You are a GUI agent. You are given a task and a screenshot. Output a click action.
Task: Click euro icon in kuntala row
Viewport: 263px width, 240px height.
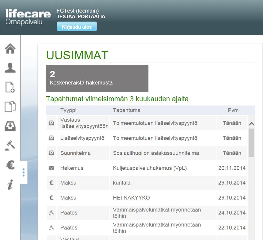51,183
